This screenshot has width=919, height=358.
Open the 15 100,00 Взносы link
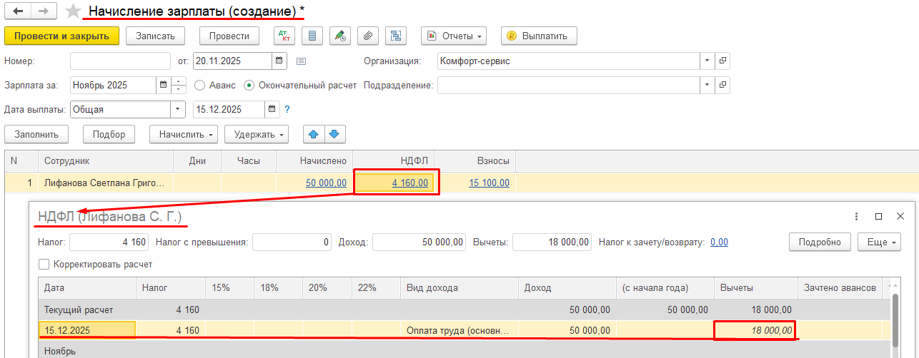click(x=489, y=183)
